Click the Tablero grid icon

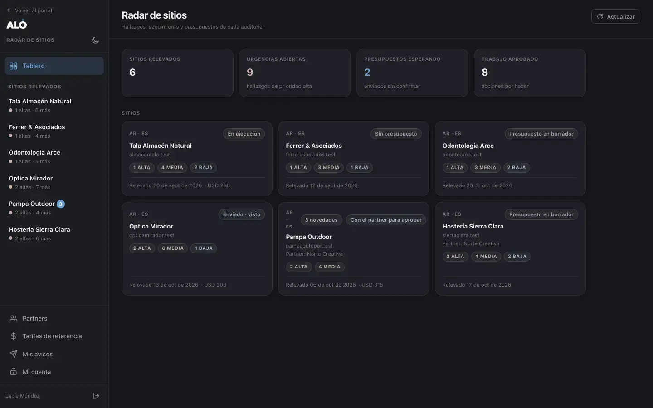[x=14, y=66]
